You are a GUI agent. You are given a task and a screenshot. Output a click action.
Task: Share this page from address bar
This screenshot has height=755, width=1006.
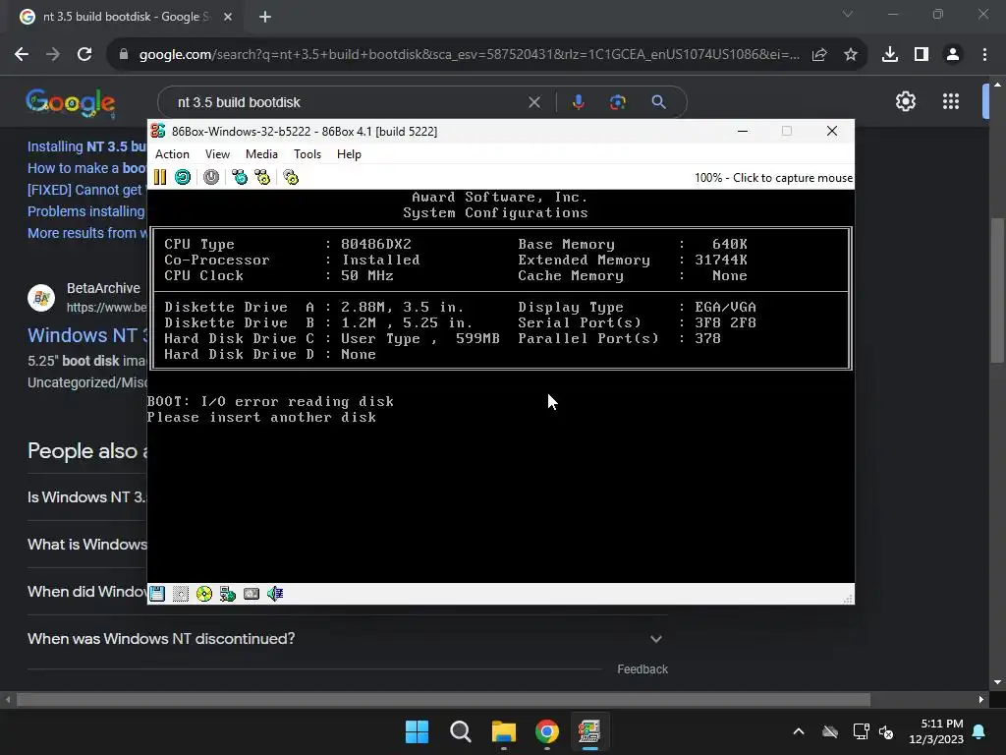[819, 55]
